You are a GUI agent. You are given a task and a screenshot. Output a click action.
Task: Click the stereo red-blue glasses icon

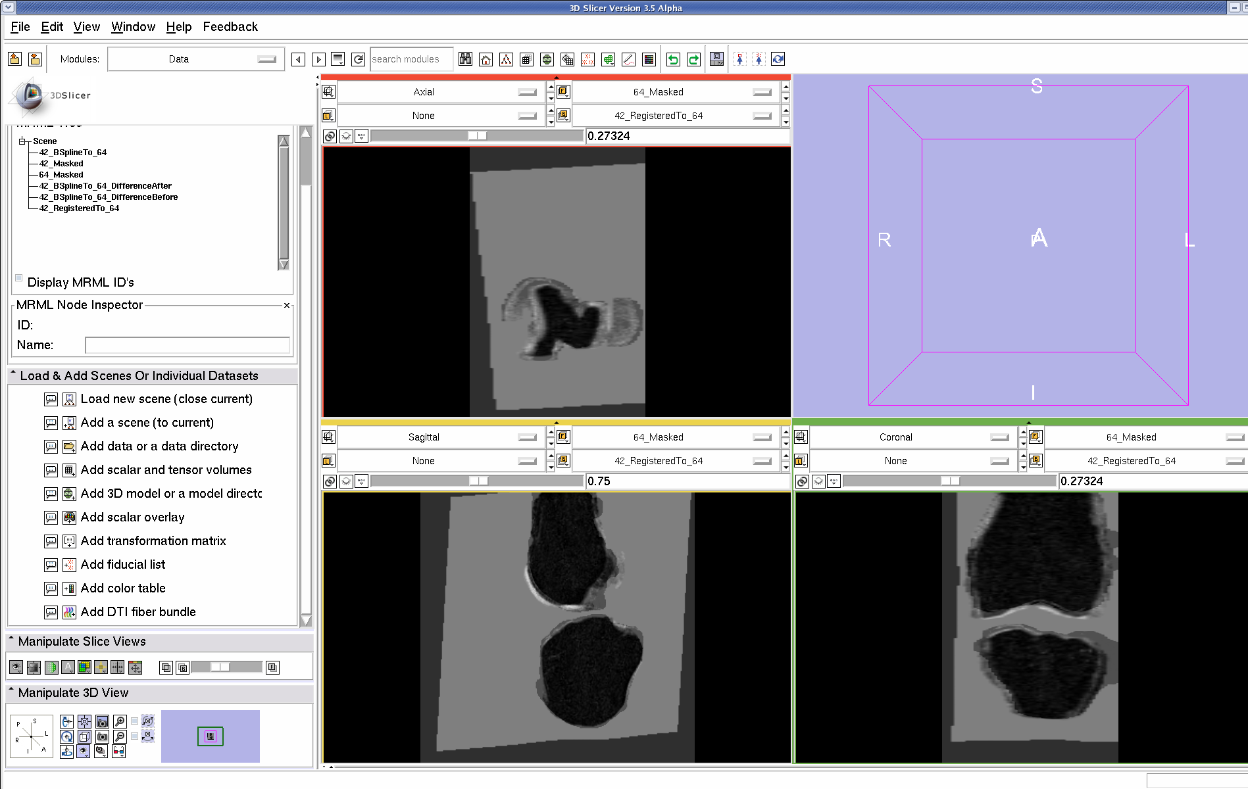tap(119, 752)
